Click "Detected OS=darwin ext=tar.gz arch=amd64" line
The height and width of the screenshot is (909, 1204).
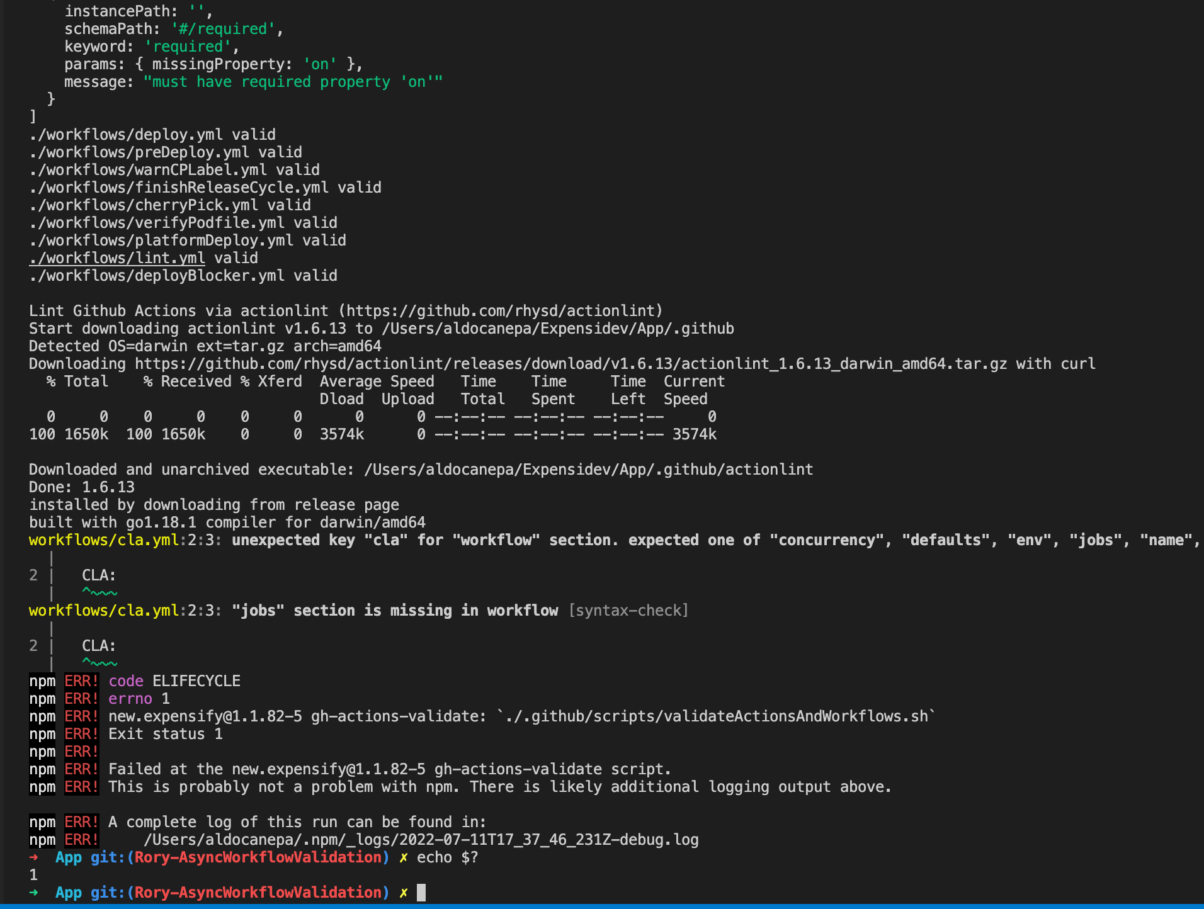[205, 346]
